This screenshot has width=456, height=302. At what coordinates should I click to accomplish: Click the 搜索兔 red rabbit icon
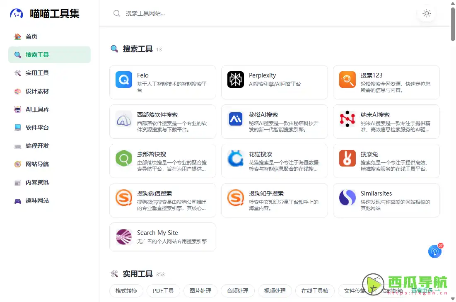pyautogui.click(x=347, y=158)
